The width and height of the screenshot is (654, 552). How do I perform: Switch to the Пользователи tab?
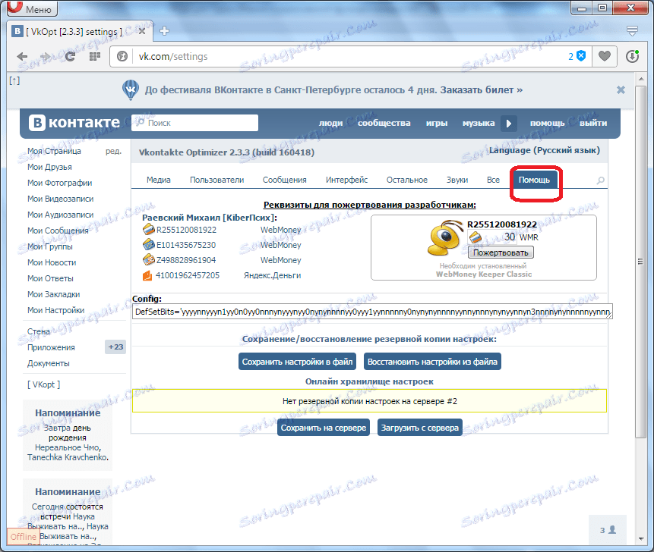217,180
